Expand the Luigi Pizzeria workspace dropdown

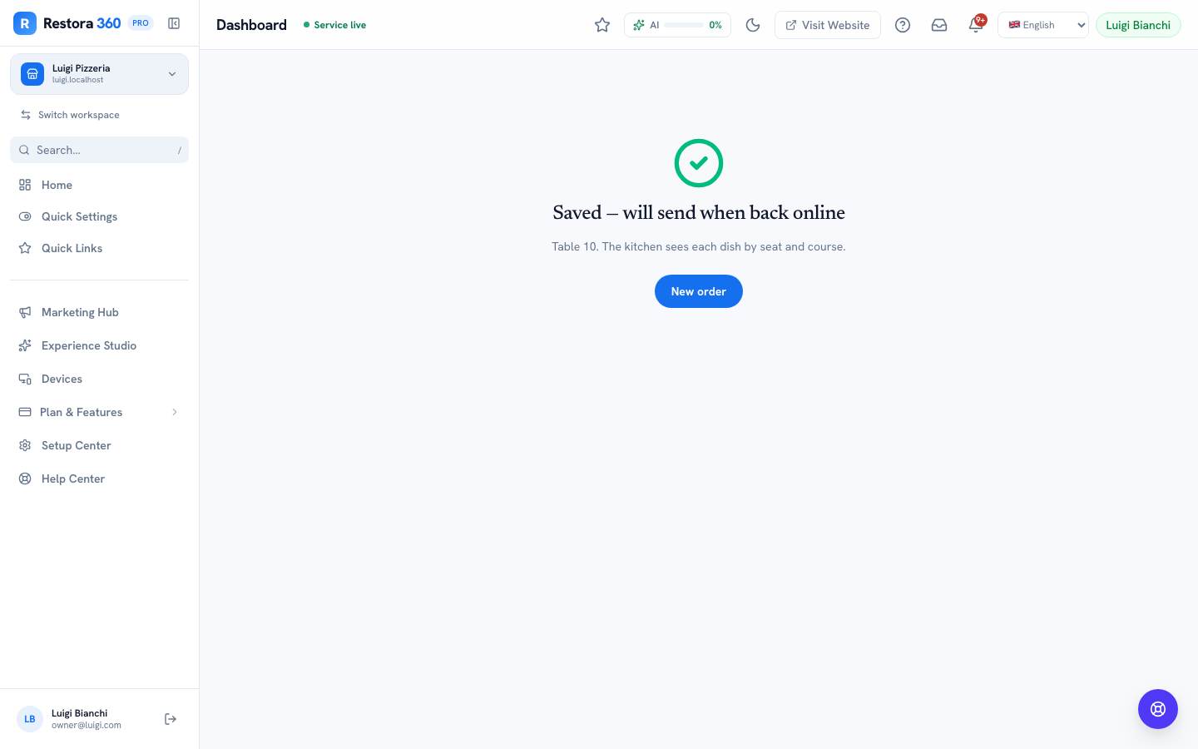click(x=99, y=74)
